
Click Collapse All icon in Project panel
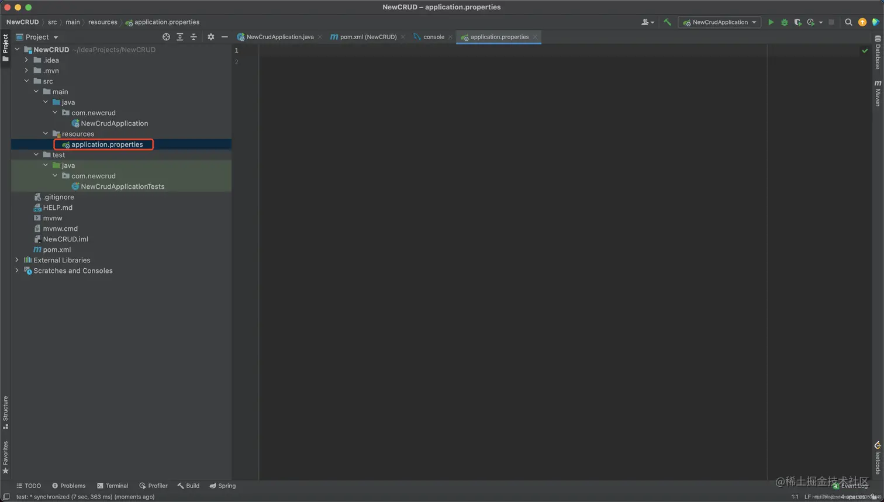pyautogui.click(x=194, y=37)
